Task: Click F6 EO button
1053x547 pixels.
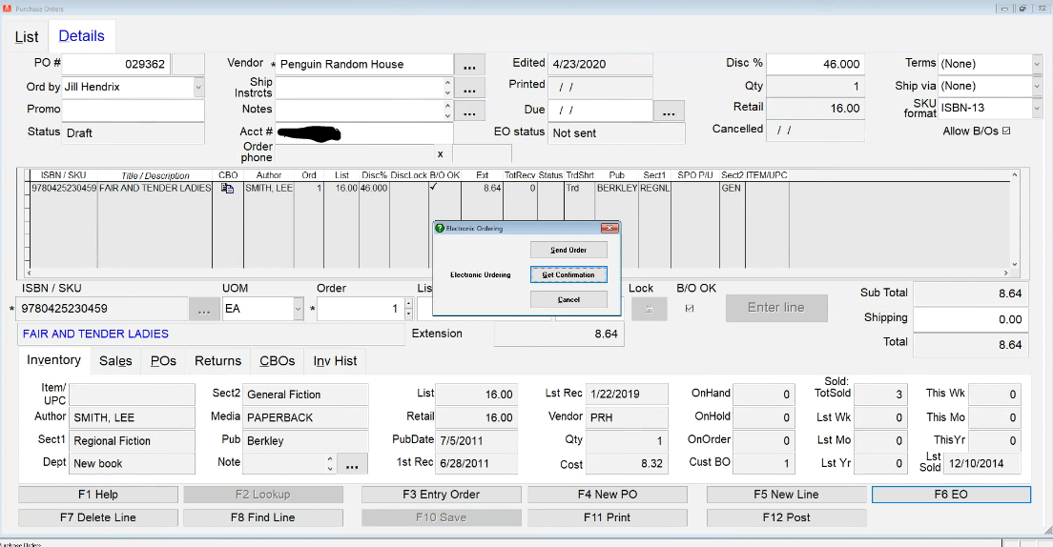Action: (951, 495)
